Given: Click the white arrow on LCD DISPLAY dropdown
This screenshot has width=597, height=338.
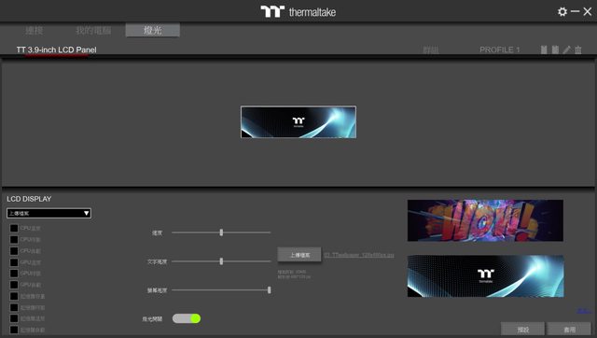Looking at the screenshot, I should (x=86, y=214).
